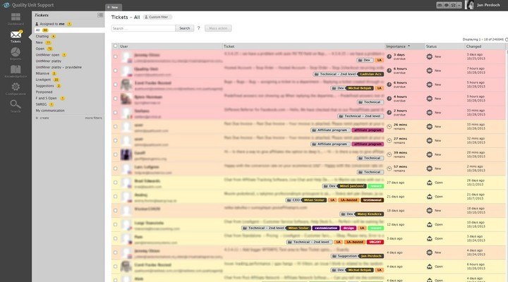Toggle chat availability bubble icon in the top bar
This screenshot has height=282, width=508.
tap(446, 5)
